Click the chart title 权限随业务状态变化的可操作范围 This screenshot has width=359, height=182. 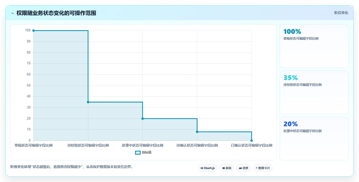tap(56, 13)
